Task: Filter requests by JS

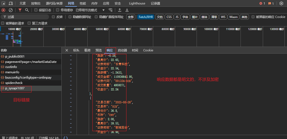Action: pos(177,17)
